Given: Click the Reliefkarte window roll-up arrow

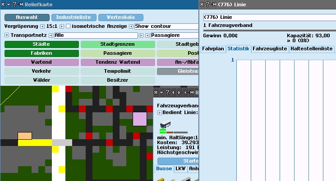Looking at the screenshot, I should pyautogui.click(x=9, y=4).
